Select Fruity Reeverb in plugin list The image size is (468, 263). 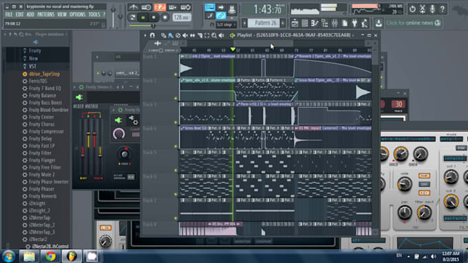click(43, 196)
